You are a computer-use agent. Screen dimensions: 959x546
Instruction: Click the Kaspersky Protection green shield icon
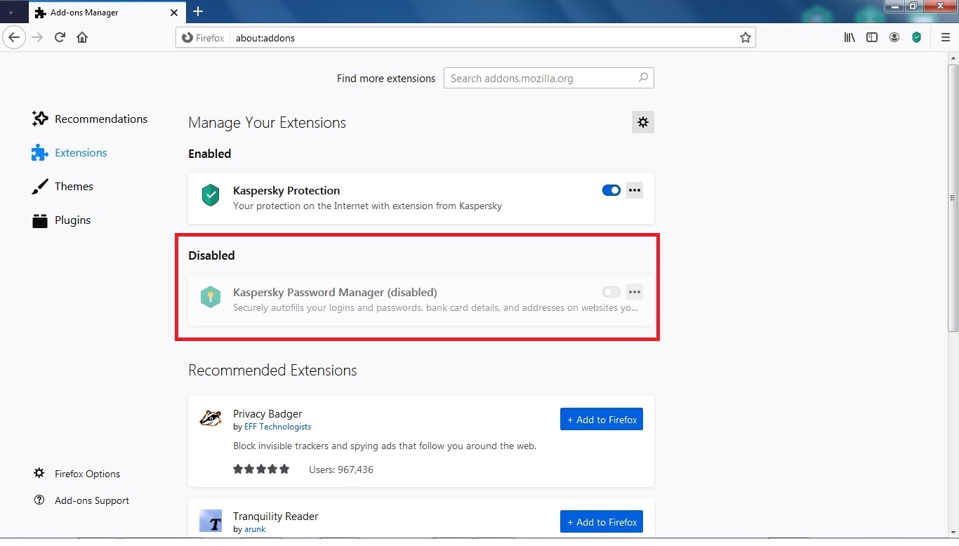[x=211, y=195]
